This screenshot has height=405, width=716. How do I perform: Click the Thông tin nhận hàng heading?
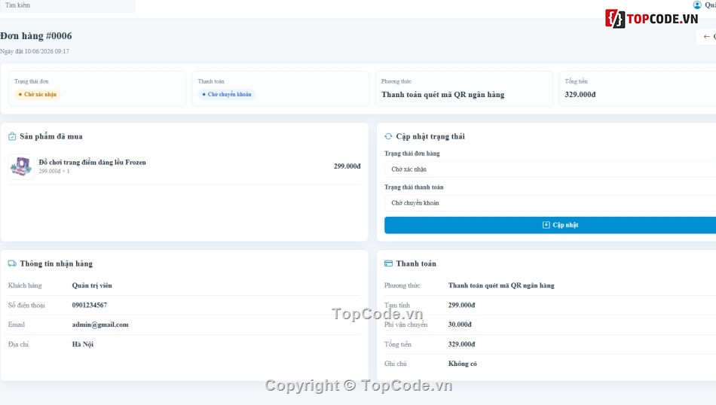pos(57,263)
